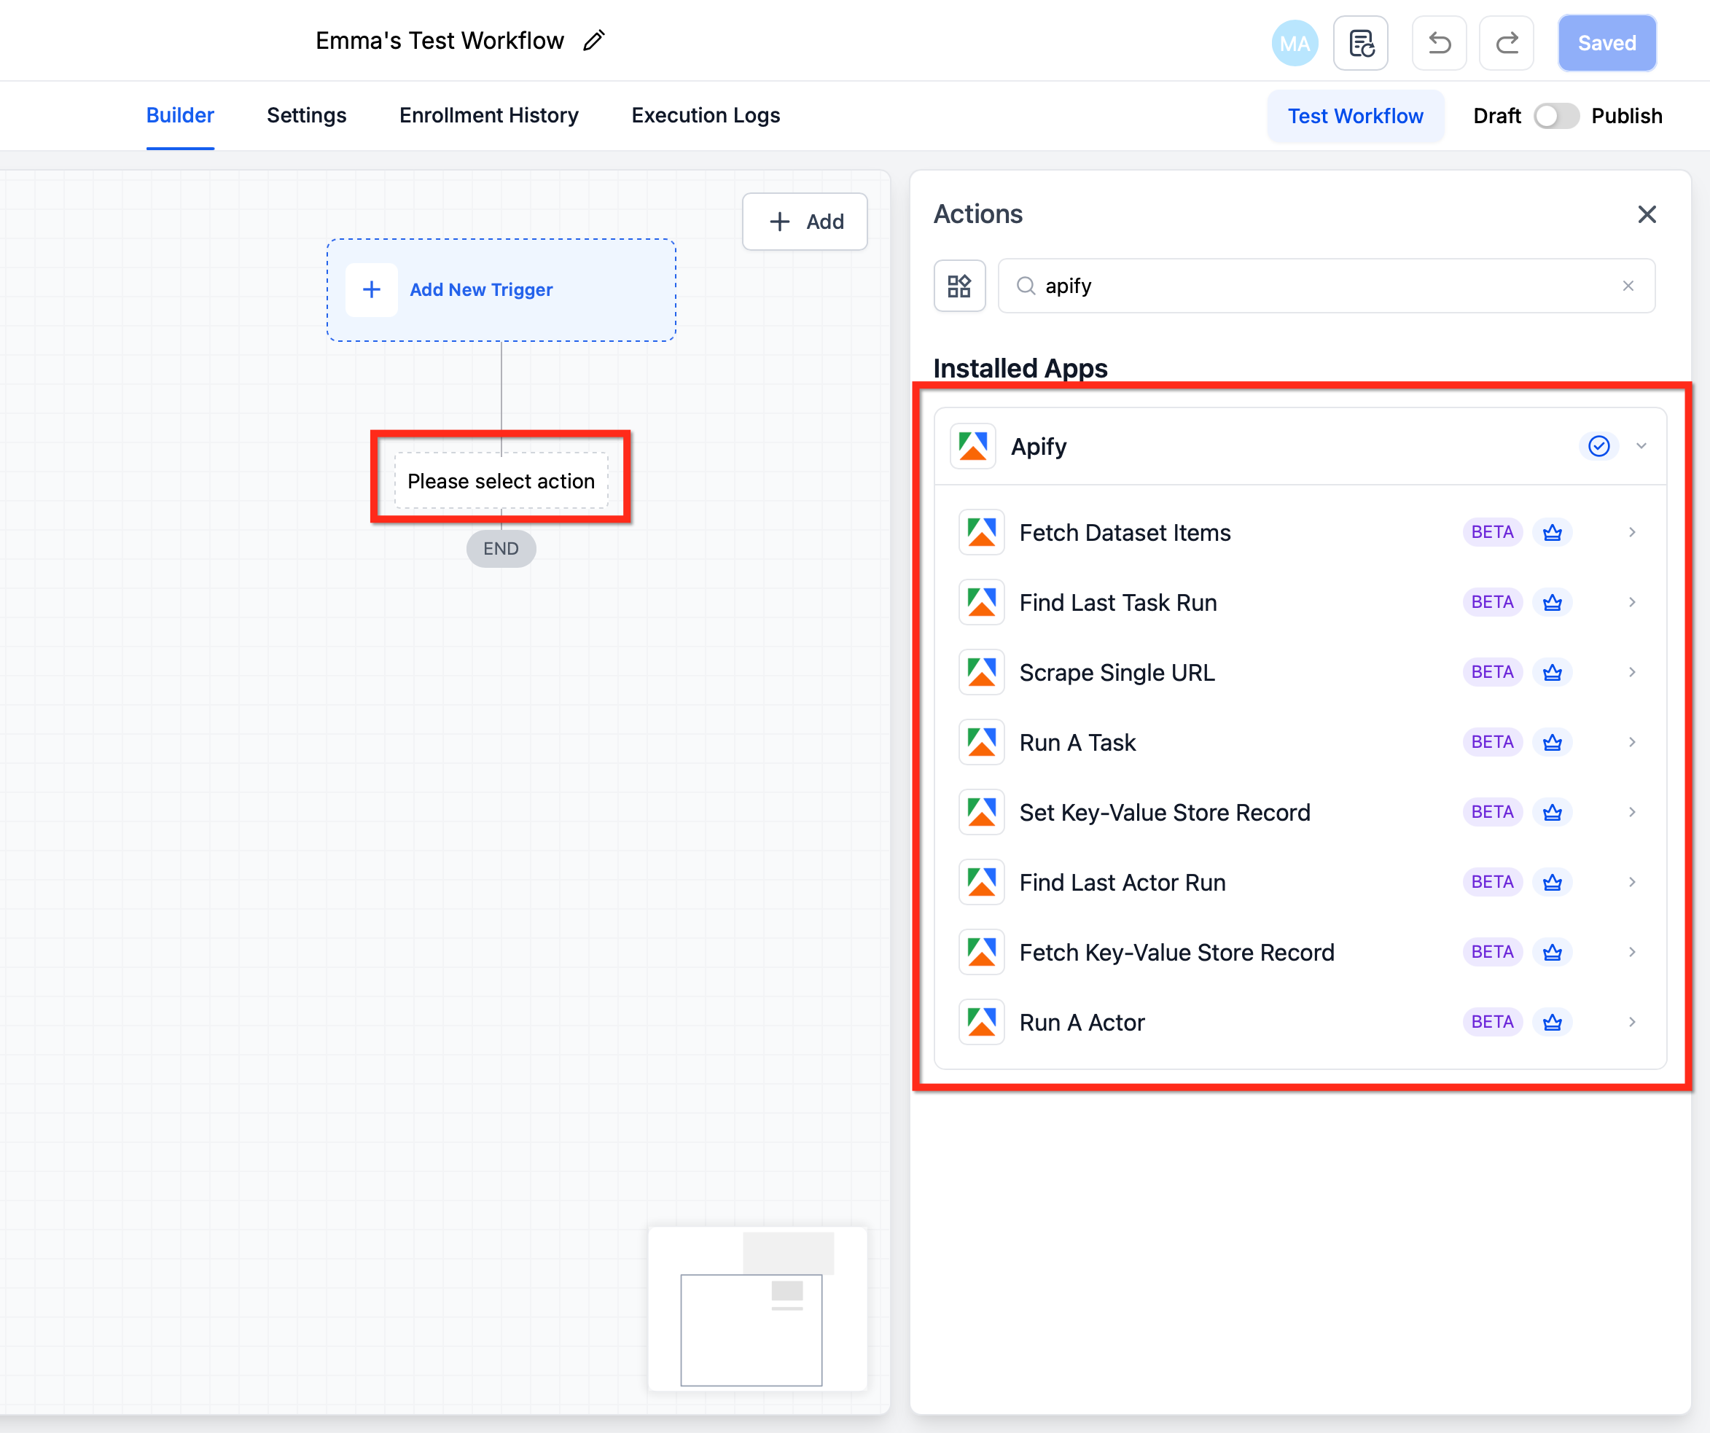Switch to the Settings tab
Image resolution: width=1710 pixels, height=1433 pixels.
306,116
